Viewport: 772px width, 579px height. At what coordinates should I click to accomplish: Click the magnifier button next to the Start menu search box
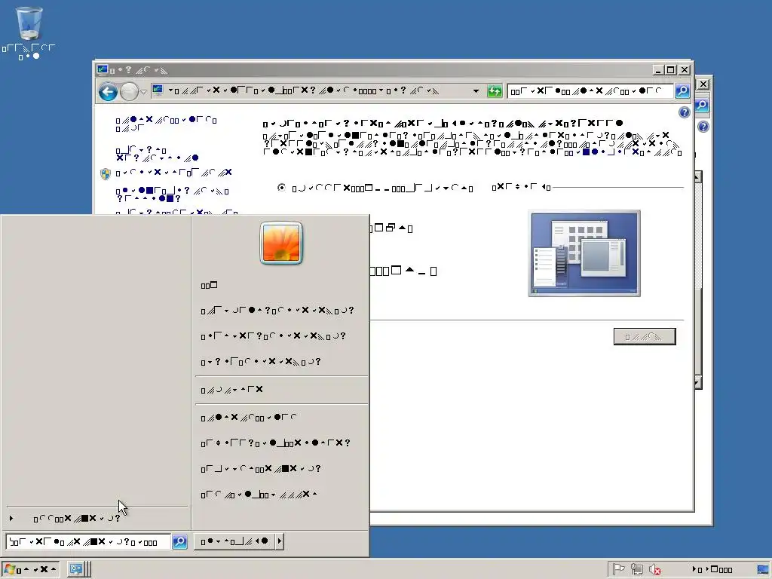point(179,541)
